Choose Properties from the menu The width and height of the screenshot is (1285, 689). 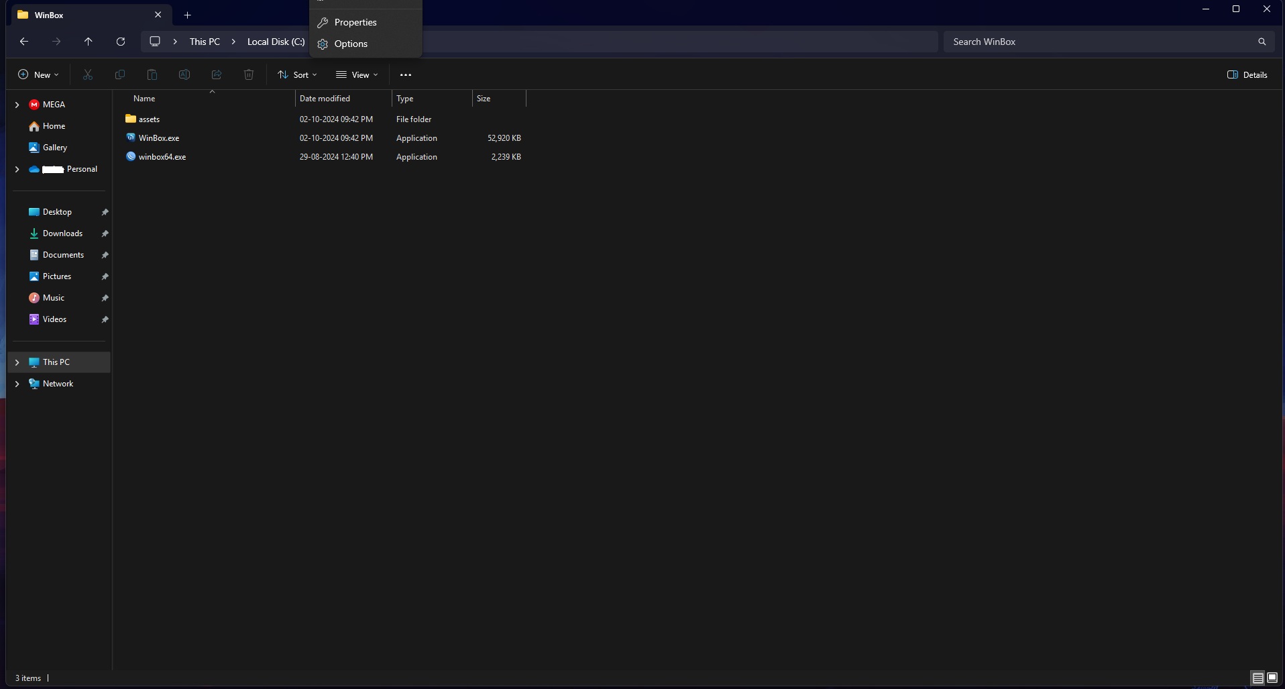coord(366,22)
